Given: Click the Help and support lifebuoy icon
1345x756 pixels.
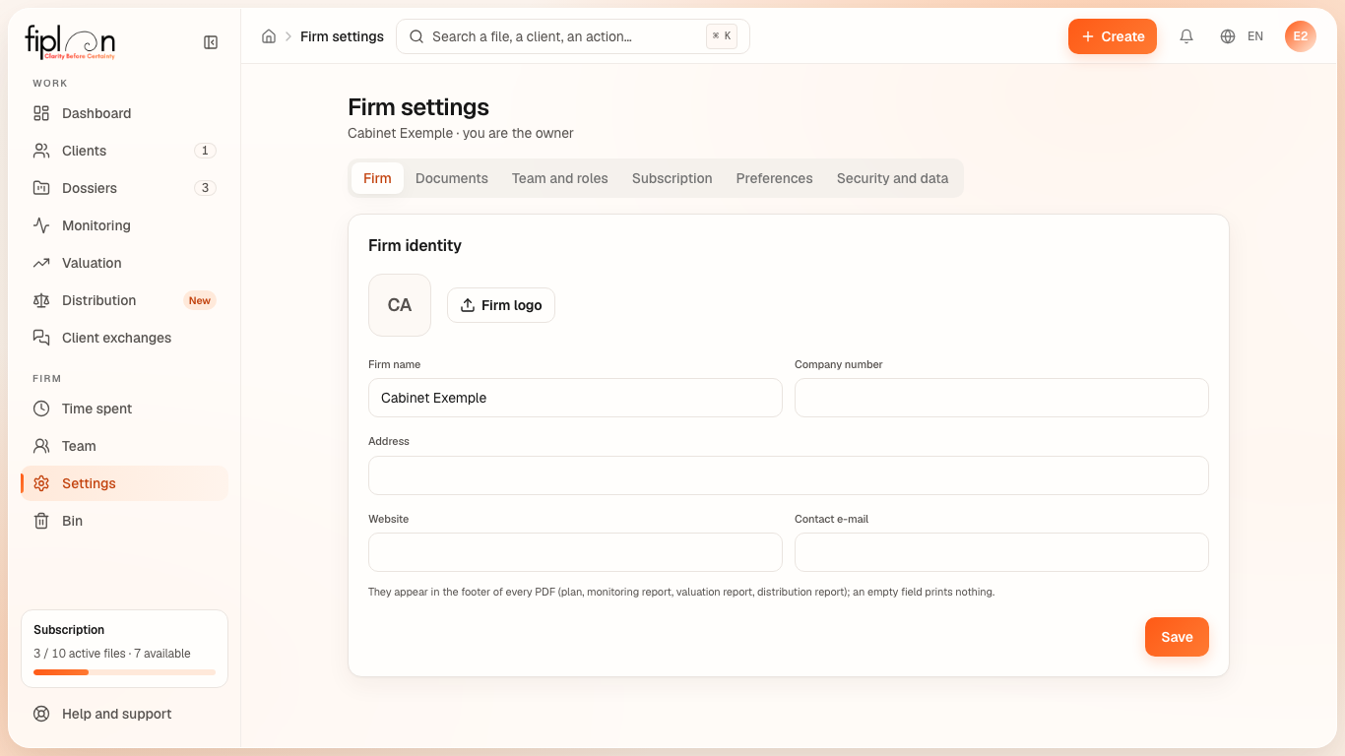Looking at the screenshot, I should [x=41, y=714].
